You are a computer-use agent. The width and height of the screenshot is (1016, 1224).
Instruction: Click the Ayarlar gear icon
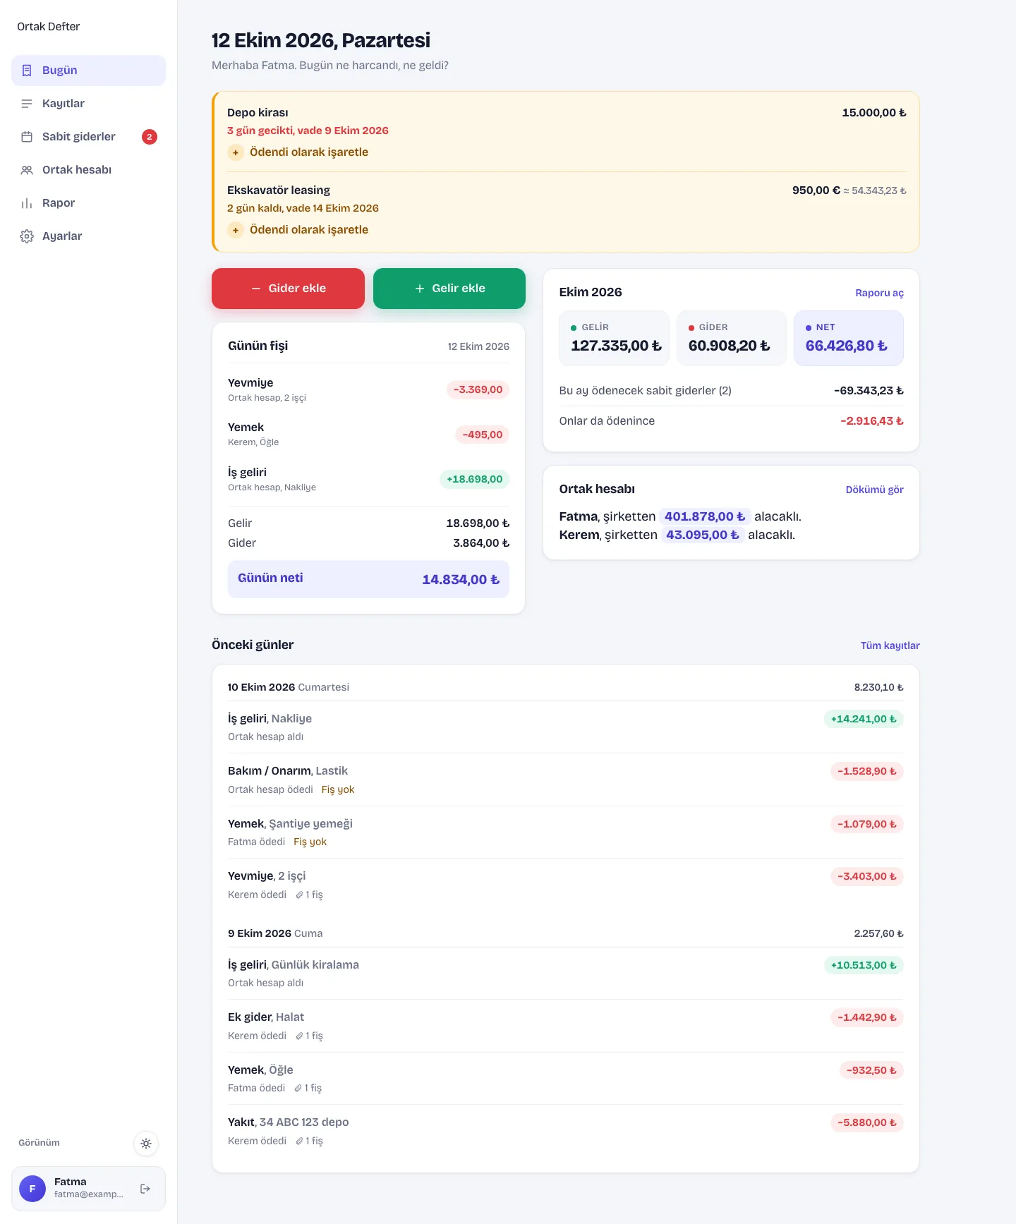27,236
